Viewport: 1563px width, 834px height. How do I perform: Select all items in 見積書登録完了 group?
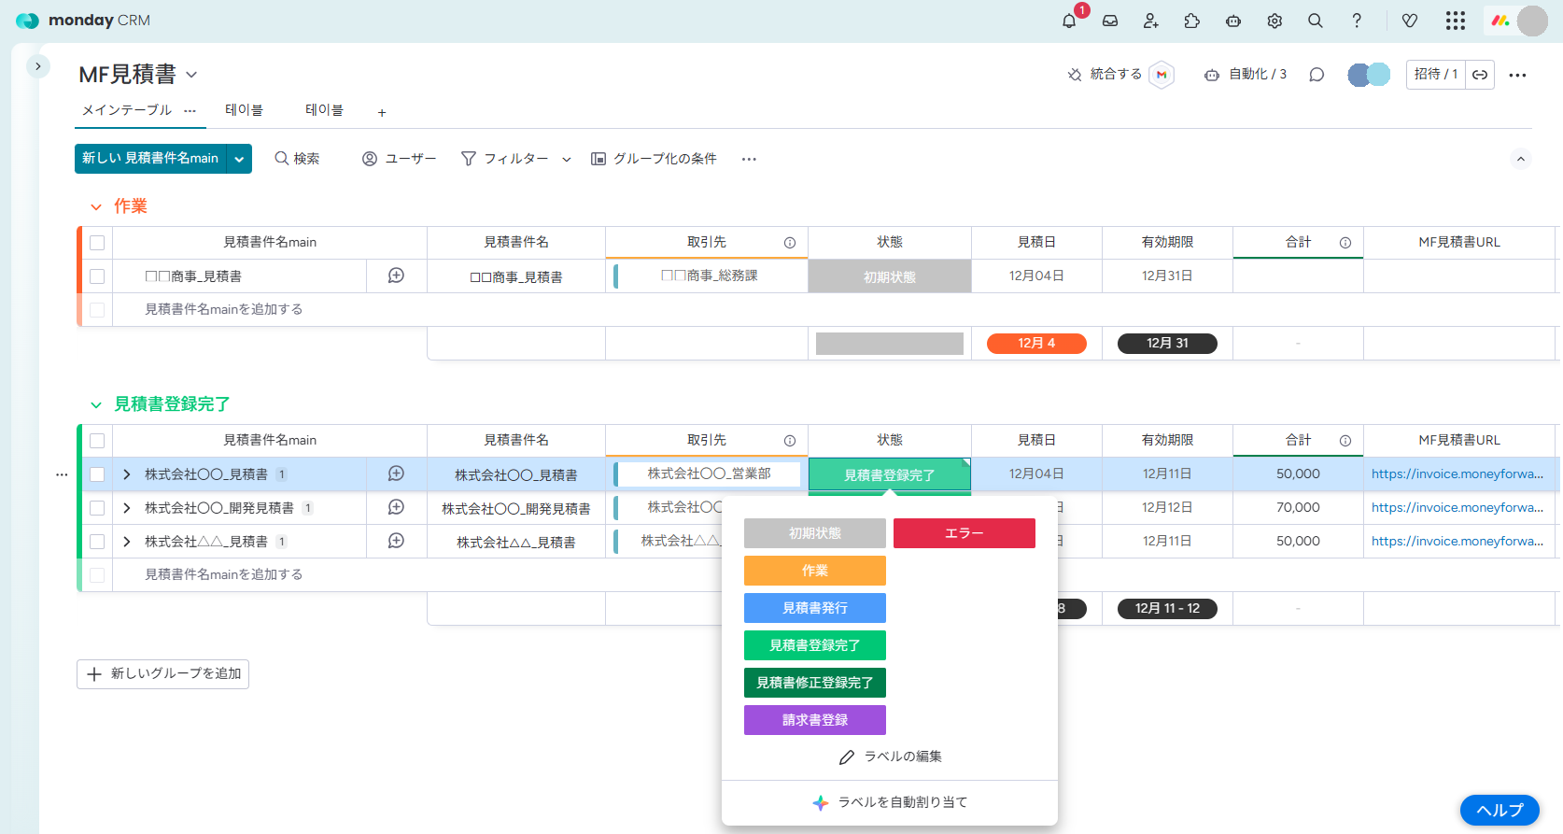click(97, 441)
